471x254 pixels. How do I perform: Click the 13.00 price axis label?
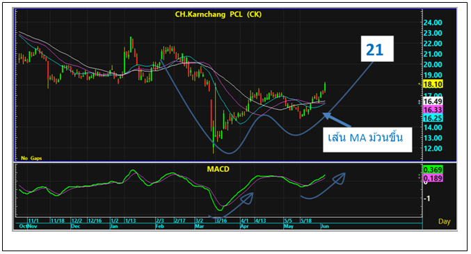(x=433, y=138)
